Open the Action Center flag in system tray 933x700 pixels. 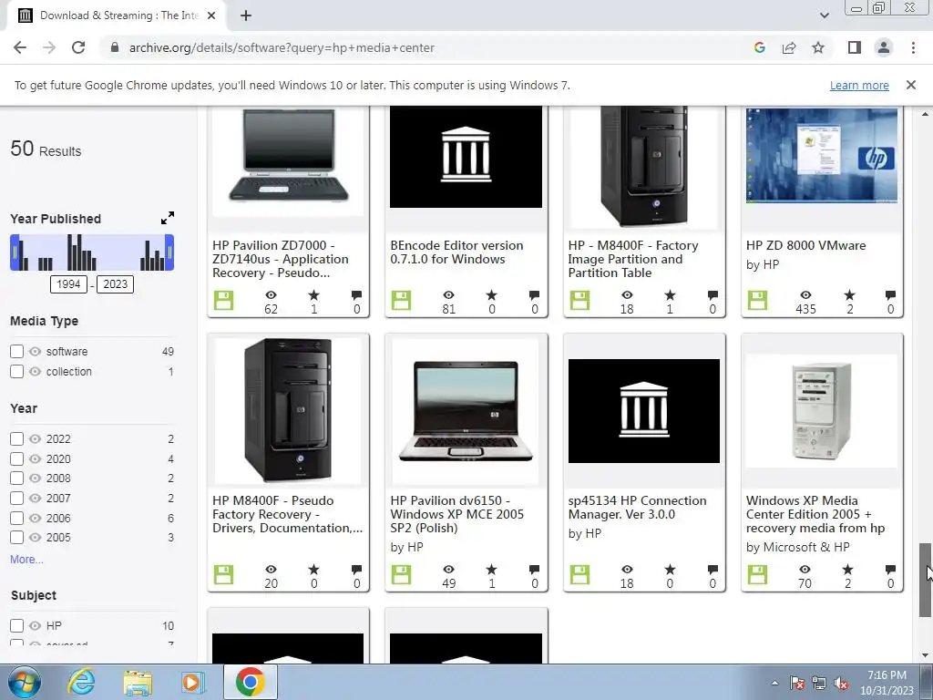pos(796,684)
